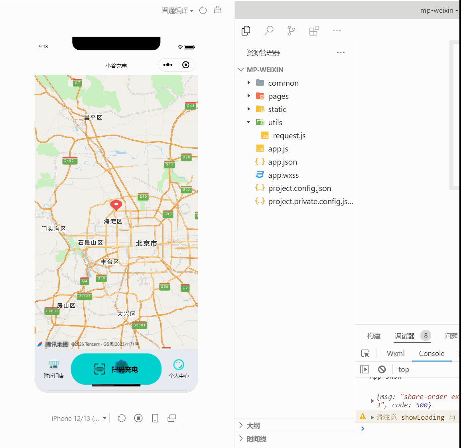Viewport: 461px width, 448px height.
Task: Click the mini program menu dots capsule
Action: click(x=168, y=65)
